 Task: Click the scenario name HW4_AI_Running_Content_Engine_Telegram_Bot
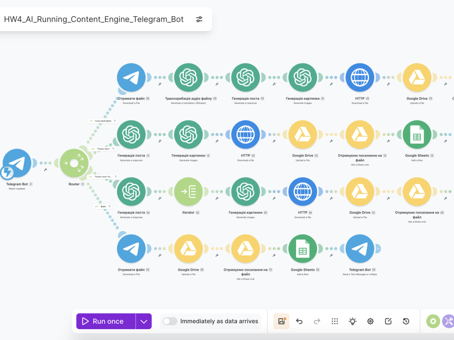point(94,19)
